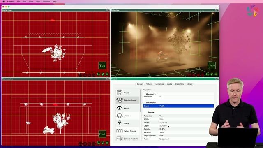Viewport: 263px width, 148px height.
Task: Open the Filters funnel section
Action: click(x=127, y=123)
